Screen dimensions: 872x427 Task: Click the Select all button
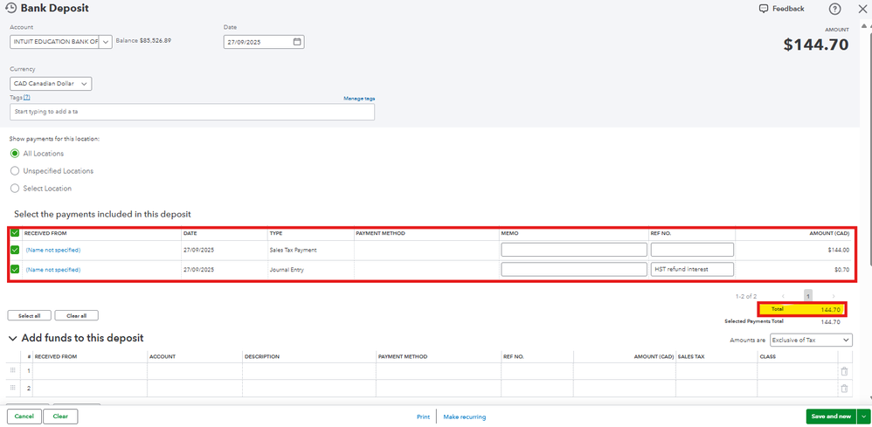(x=30, y=316)
